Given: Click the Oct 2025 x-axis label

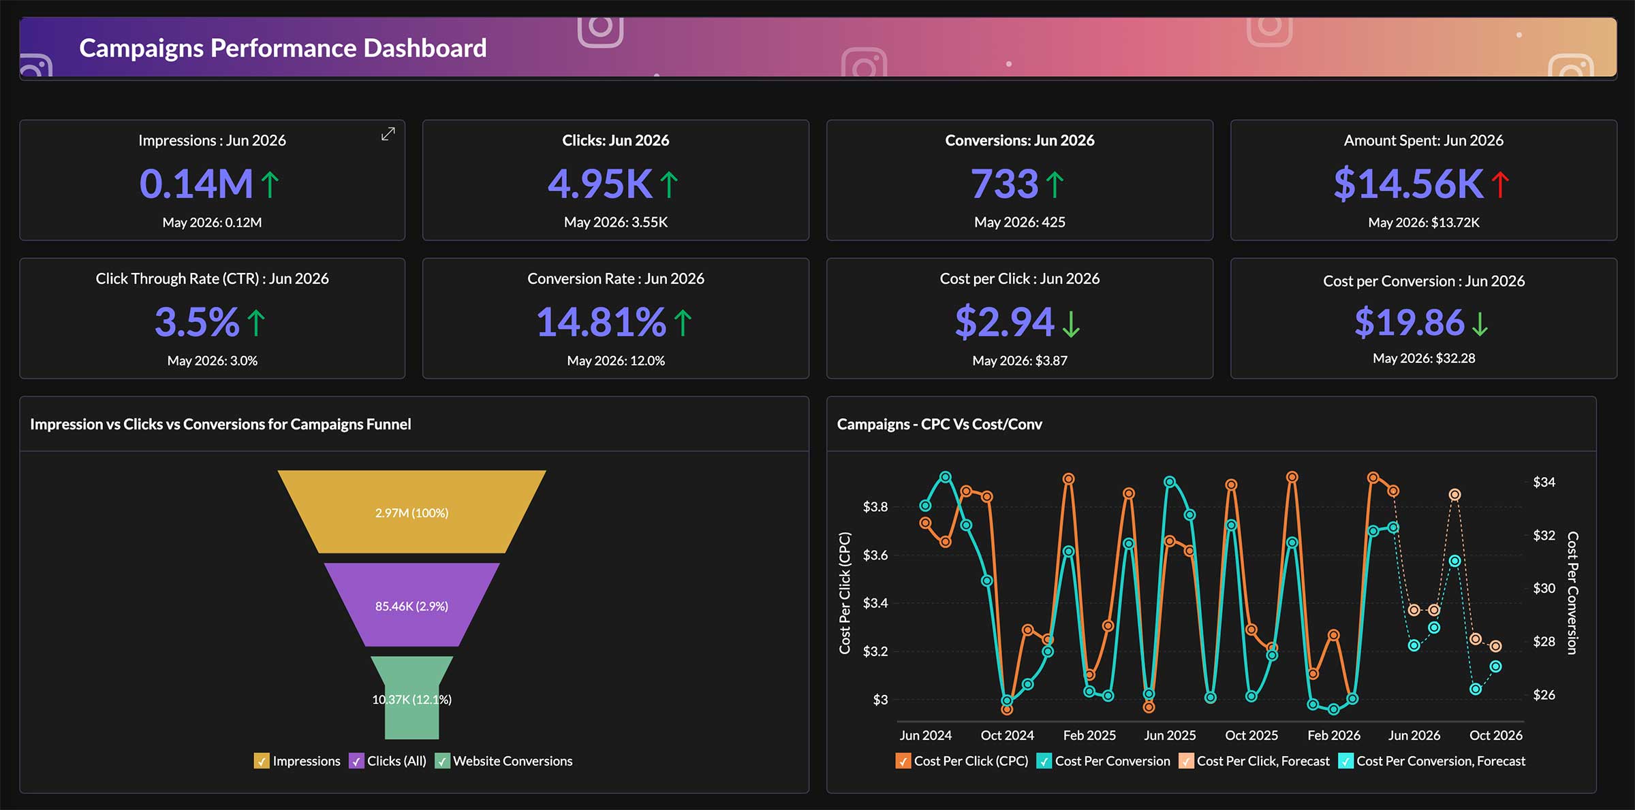Looking at the screenshot, I should tap(1251, 735).
